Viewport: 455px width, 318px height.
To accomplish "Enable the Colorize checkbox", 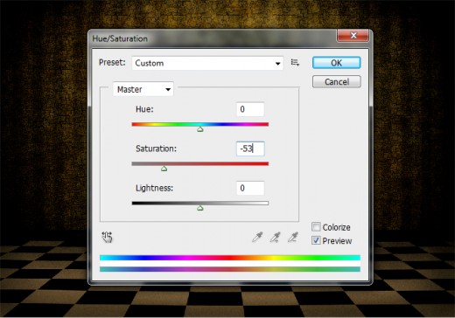I will pyautogui.click(x=316, y=227).
